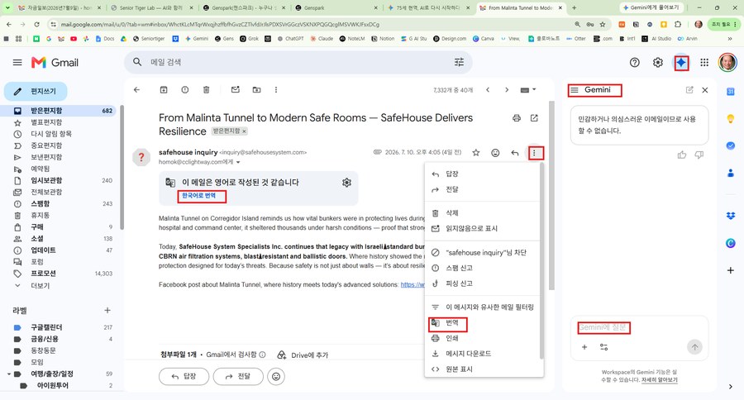Screen dimensions: 744x400
Task: Go to the newer email arrow
Action: tap(488, 90)
